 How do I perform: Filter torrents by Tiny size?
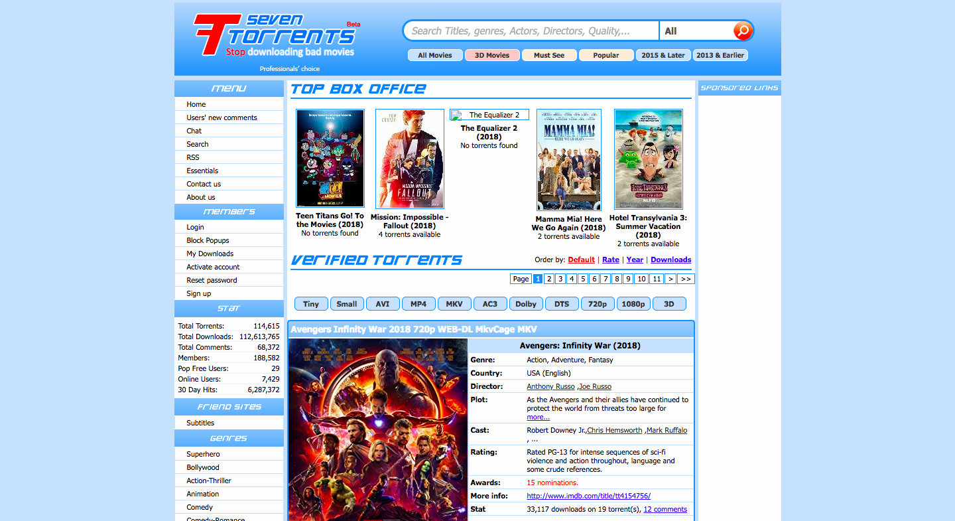tap(311, 304)
